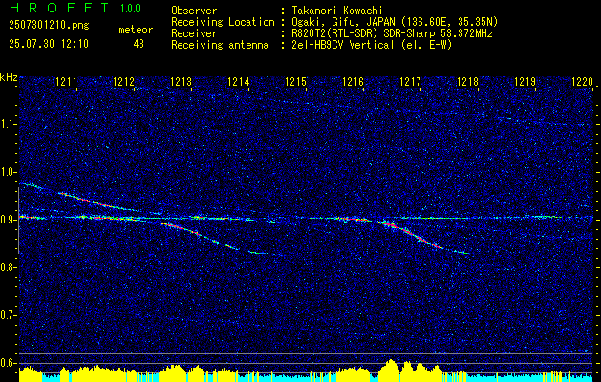The height and width of the screenshot is (382, 601).
Task: Click the 1213 time marker
Action: pos(181,81)
